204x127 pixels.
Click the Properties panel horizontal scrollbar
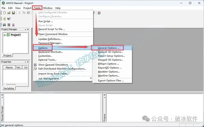[11, 84]
